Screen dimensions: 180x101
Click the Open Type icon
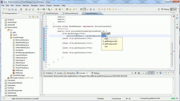pos(67,9)
